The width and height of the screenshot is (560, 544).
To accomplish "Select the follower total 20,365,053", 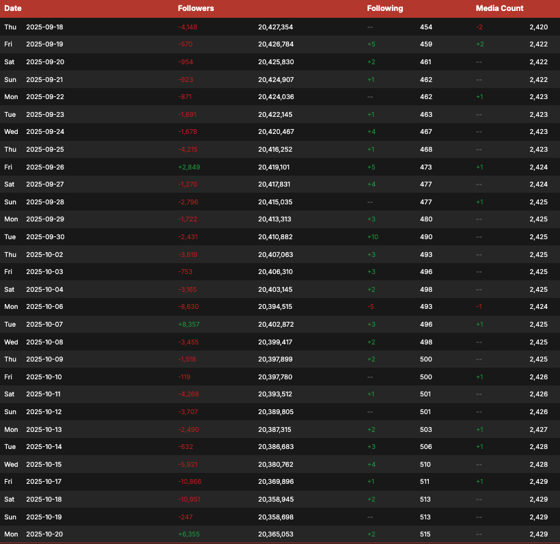I will pyautogui.click(x=276, y=534).
